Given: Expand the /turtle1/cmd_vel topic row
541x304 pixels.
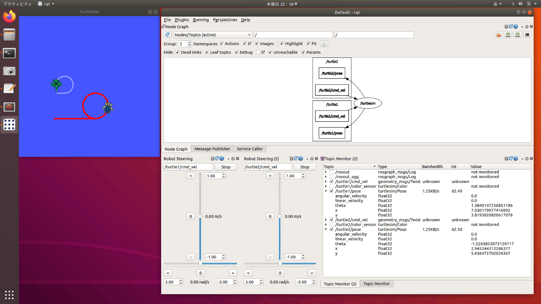Looking at the screenshot, I should point(326,182).
